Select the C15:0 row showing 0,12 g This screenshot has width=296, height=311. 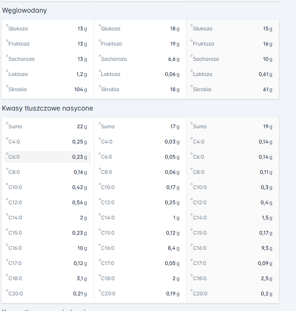pos(140,233)
